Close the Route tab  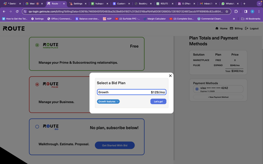pos(64,3)
